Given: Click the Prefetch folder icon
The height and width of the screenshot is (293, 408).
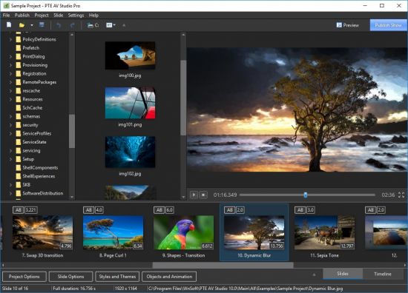Looking at the screenshot, I should pyautogui.click(x=19, y=48).
